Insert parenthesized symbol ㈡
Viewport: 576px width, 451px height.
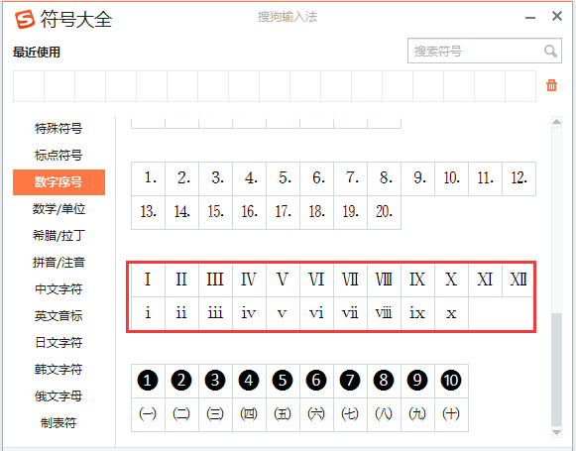pyautogui.click(x=181, y=414)
